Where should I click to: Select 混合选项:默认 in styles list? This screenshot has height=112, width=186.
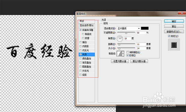(87, 25)
